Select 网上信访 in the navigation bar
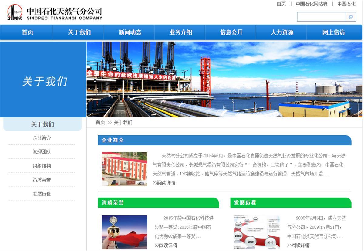Viewport: 364px width, 251px height. click(333, 32)
